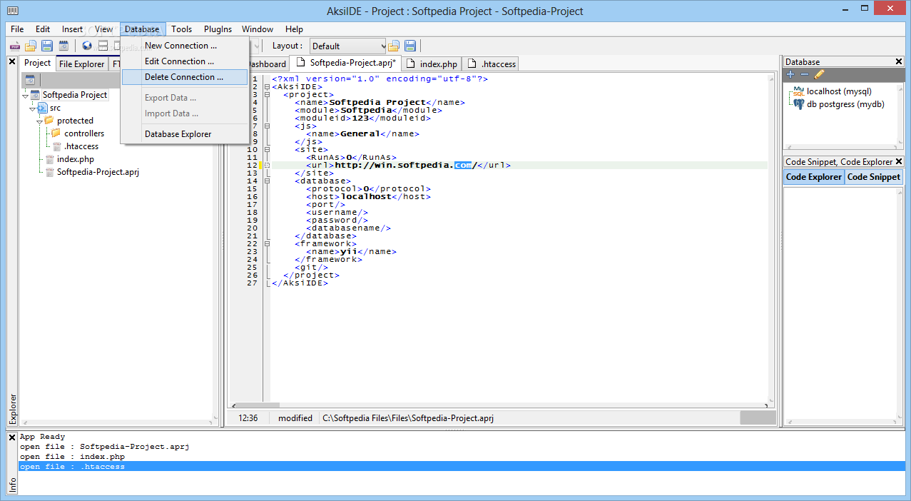Select the Softpedia-Project.aprj editor tab
This screenshot has width=911, height=501.
coord(345,63)
